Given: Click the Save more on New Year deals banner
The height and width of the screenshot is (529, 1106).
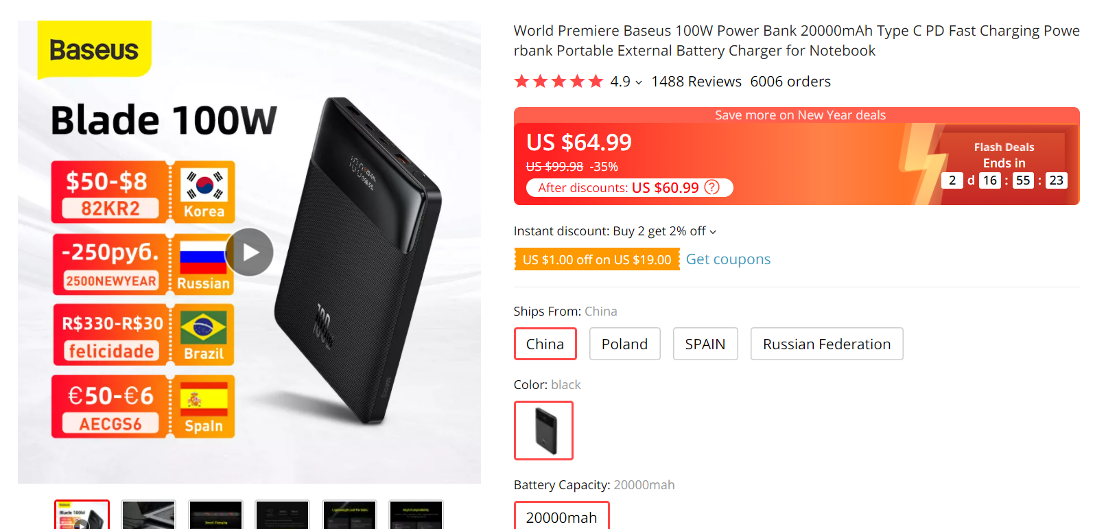Looking at the screenshot, I should pos(799,115).
